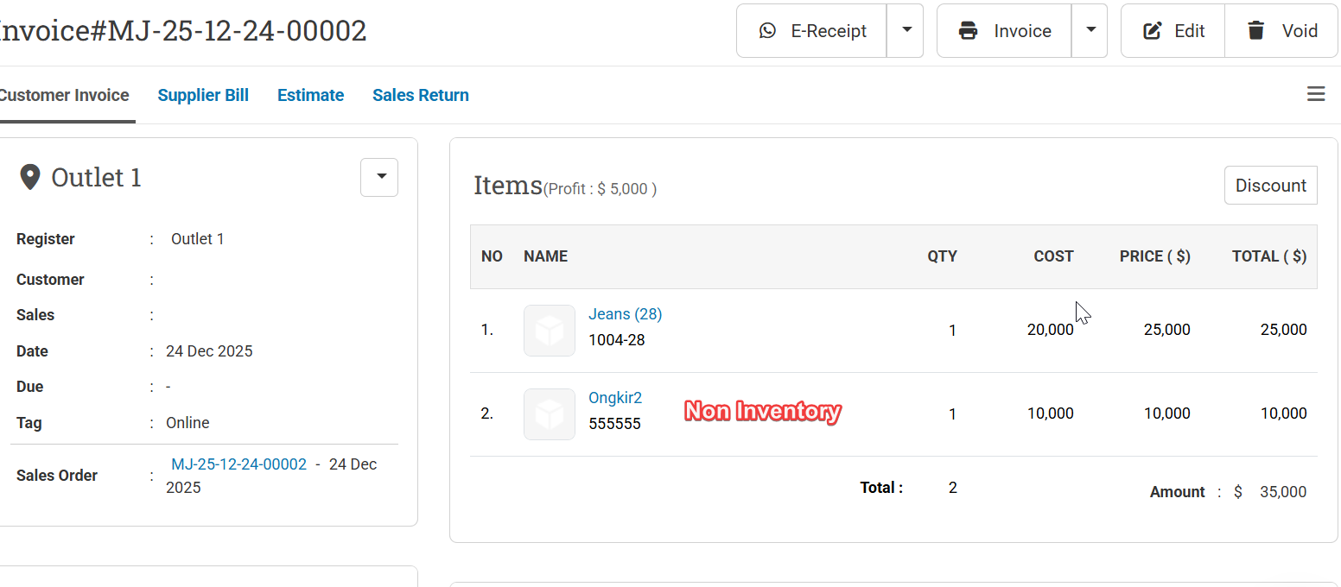Open the Ongkir2 item link
The image size is (1341, 587).
(615, 398)
